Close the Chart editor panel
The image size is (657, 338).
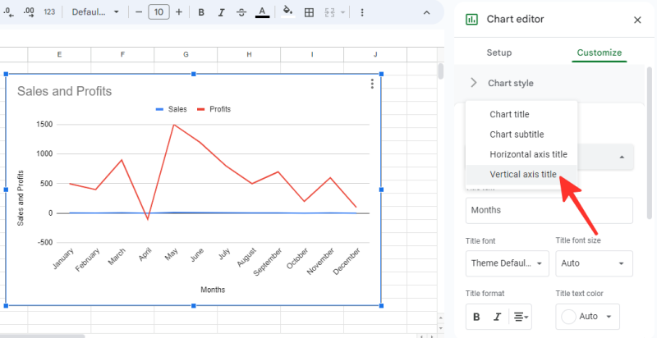637,20
